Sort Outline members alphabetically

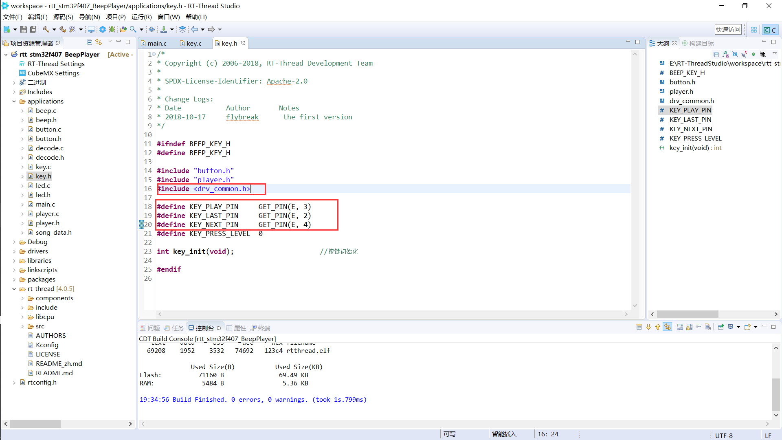click(725, 54)
